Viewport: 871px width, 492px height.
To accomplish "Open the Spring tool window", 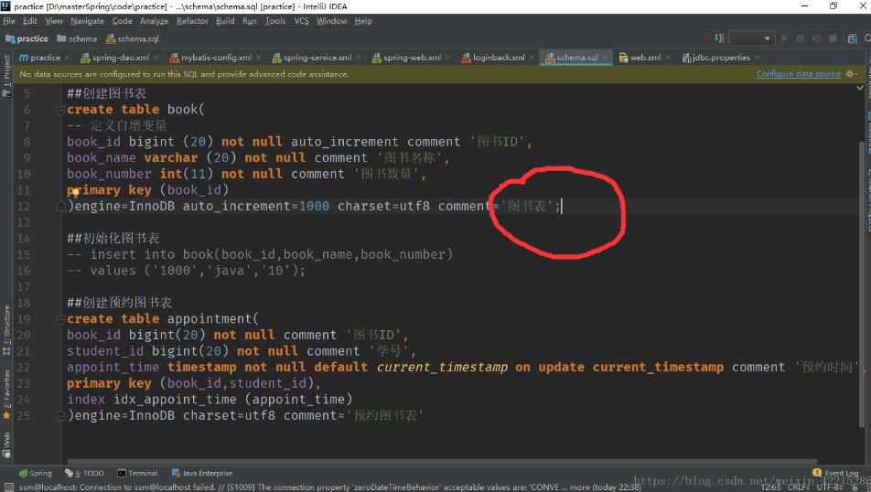I will [x=35, y=473].
